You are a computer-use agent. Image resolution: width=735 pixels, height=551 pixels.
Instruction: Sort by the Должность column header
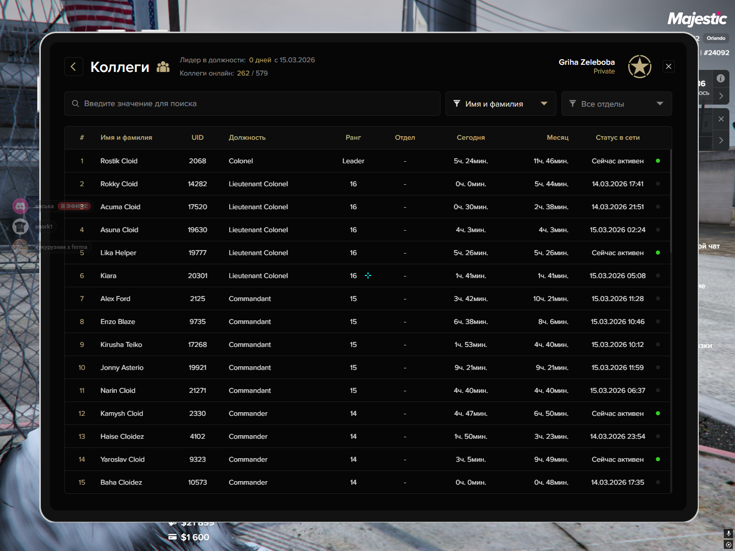point(247,138)
